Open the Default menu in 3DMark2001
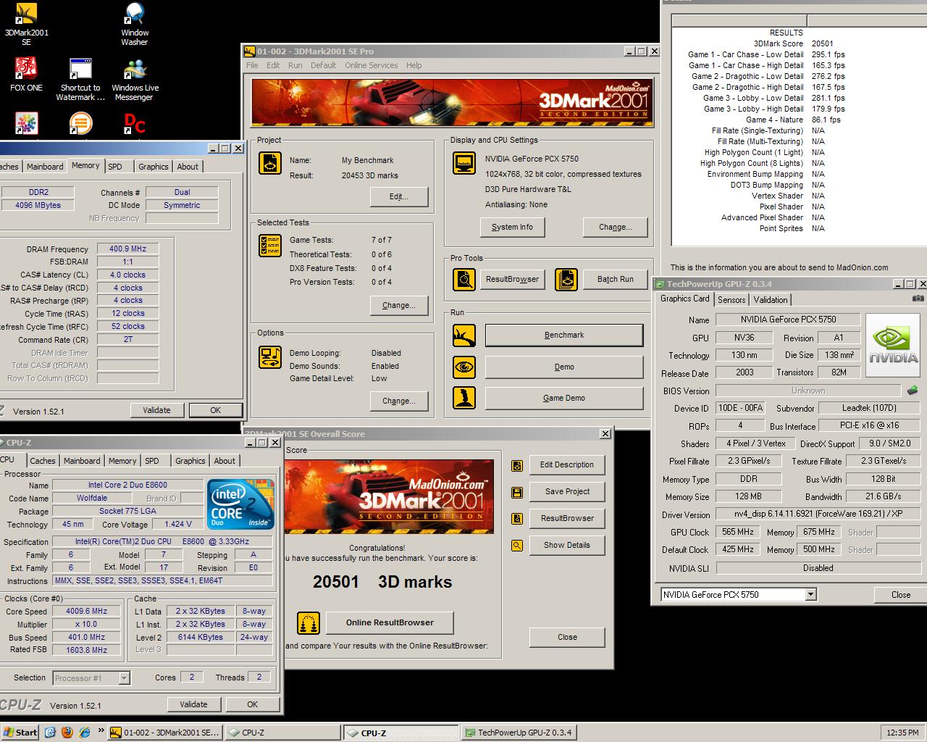Screen dimensions: 927x742 (x=323, y=65)
